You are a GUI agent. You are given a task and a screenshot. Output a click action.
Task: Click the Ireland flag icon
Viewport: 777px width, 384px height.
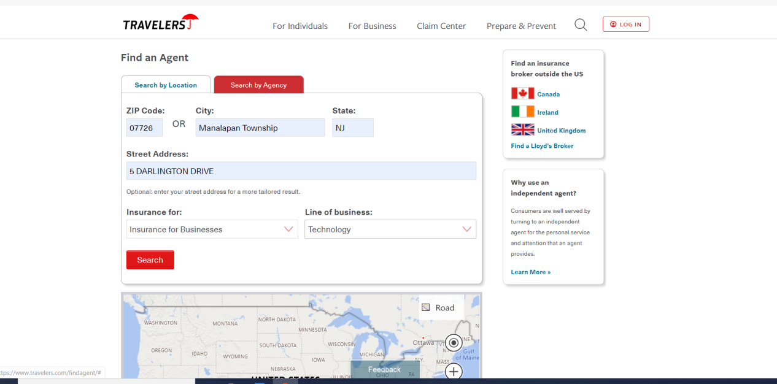(x=522, y=112)
